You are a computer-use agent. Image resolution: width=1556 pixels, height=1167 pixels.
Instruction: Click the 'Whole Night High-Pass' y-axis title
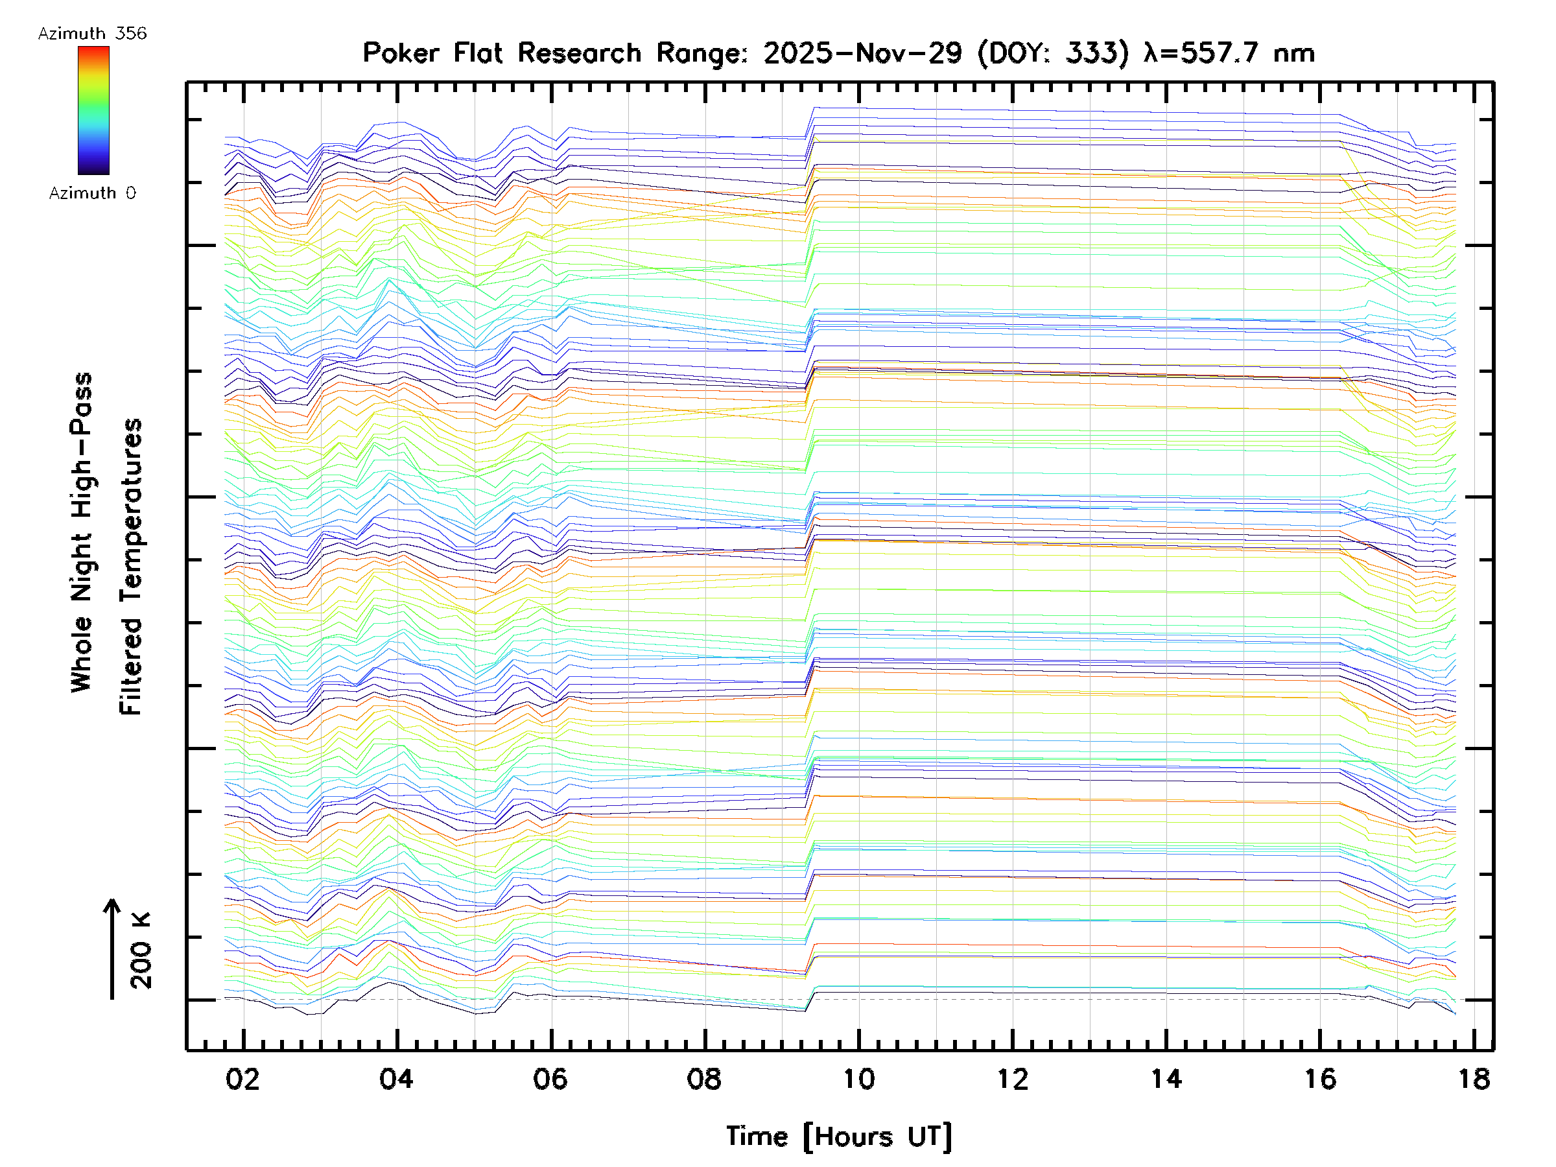82,532
